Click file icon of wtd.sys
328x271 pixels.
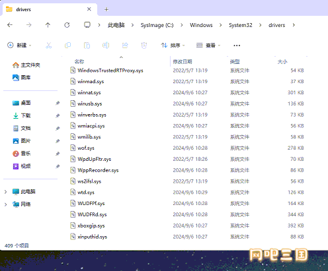[x=73, y=193]
